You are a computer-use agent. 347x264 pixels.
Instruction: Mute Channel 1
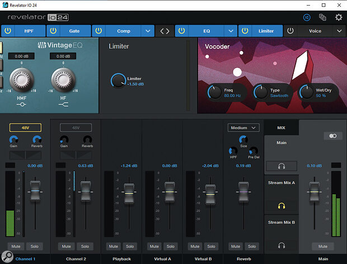coord(16,246)
